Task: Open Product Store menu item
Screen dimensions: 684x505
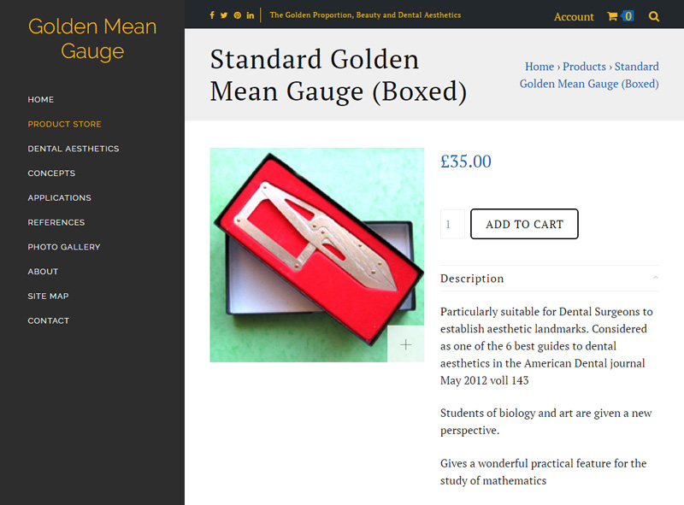Action: pos(64,124)
